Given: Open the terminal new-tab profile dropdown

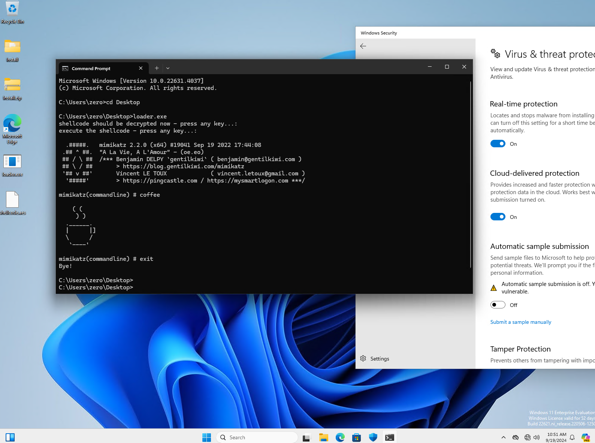Looking at the screenshot, I should click(168, 68).
